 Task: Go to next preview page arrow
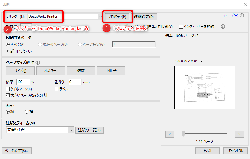pos(239,134)
